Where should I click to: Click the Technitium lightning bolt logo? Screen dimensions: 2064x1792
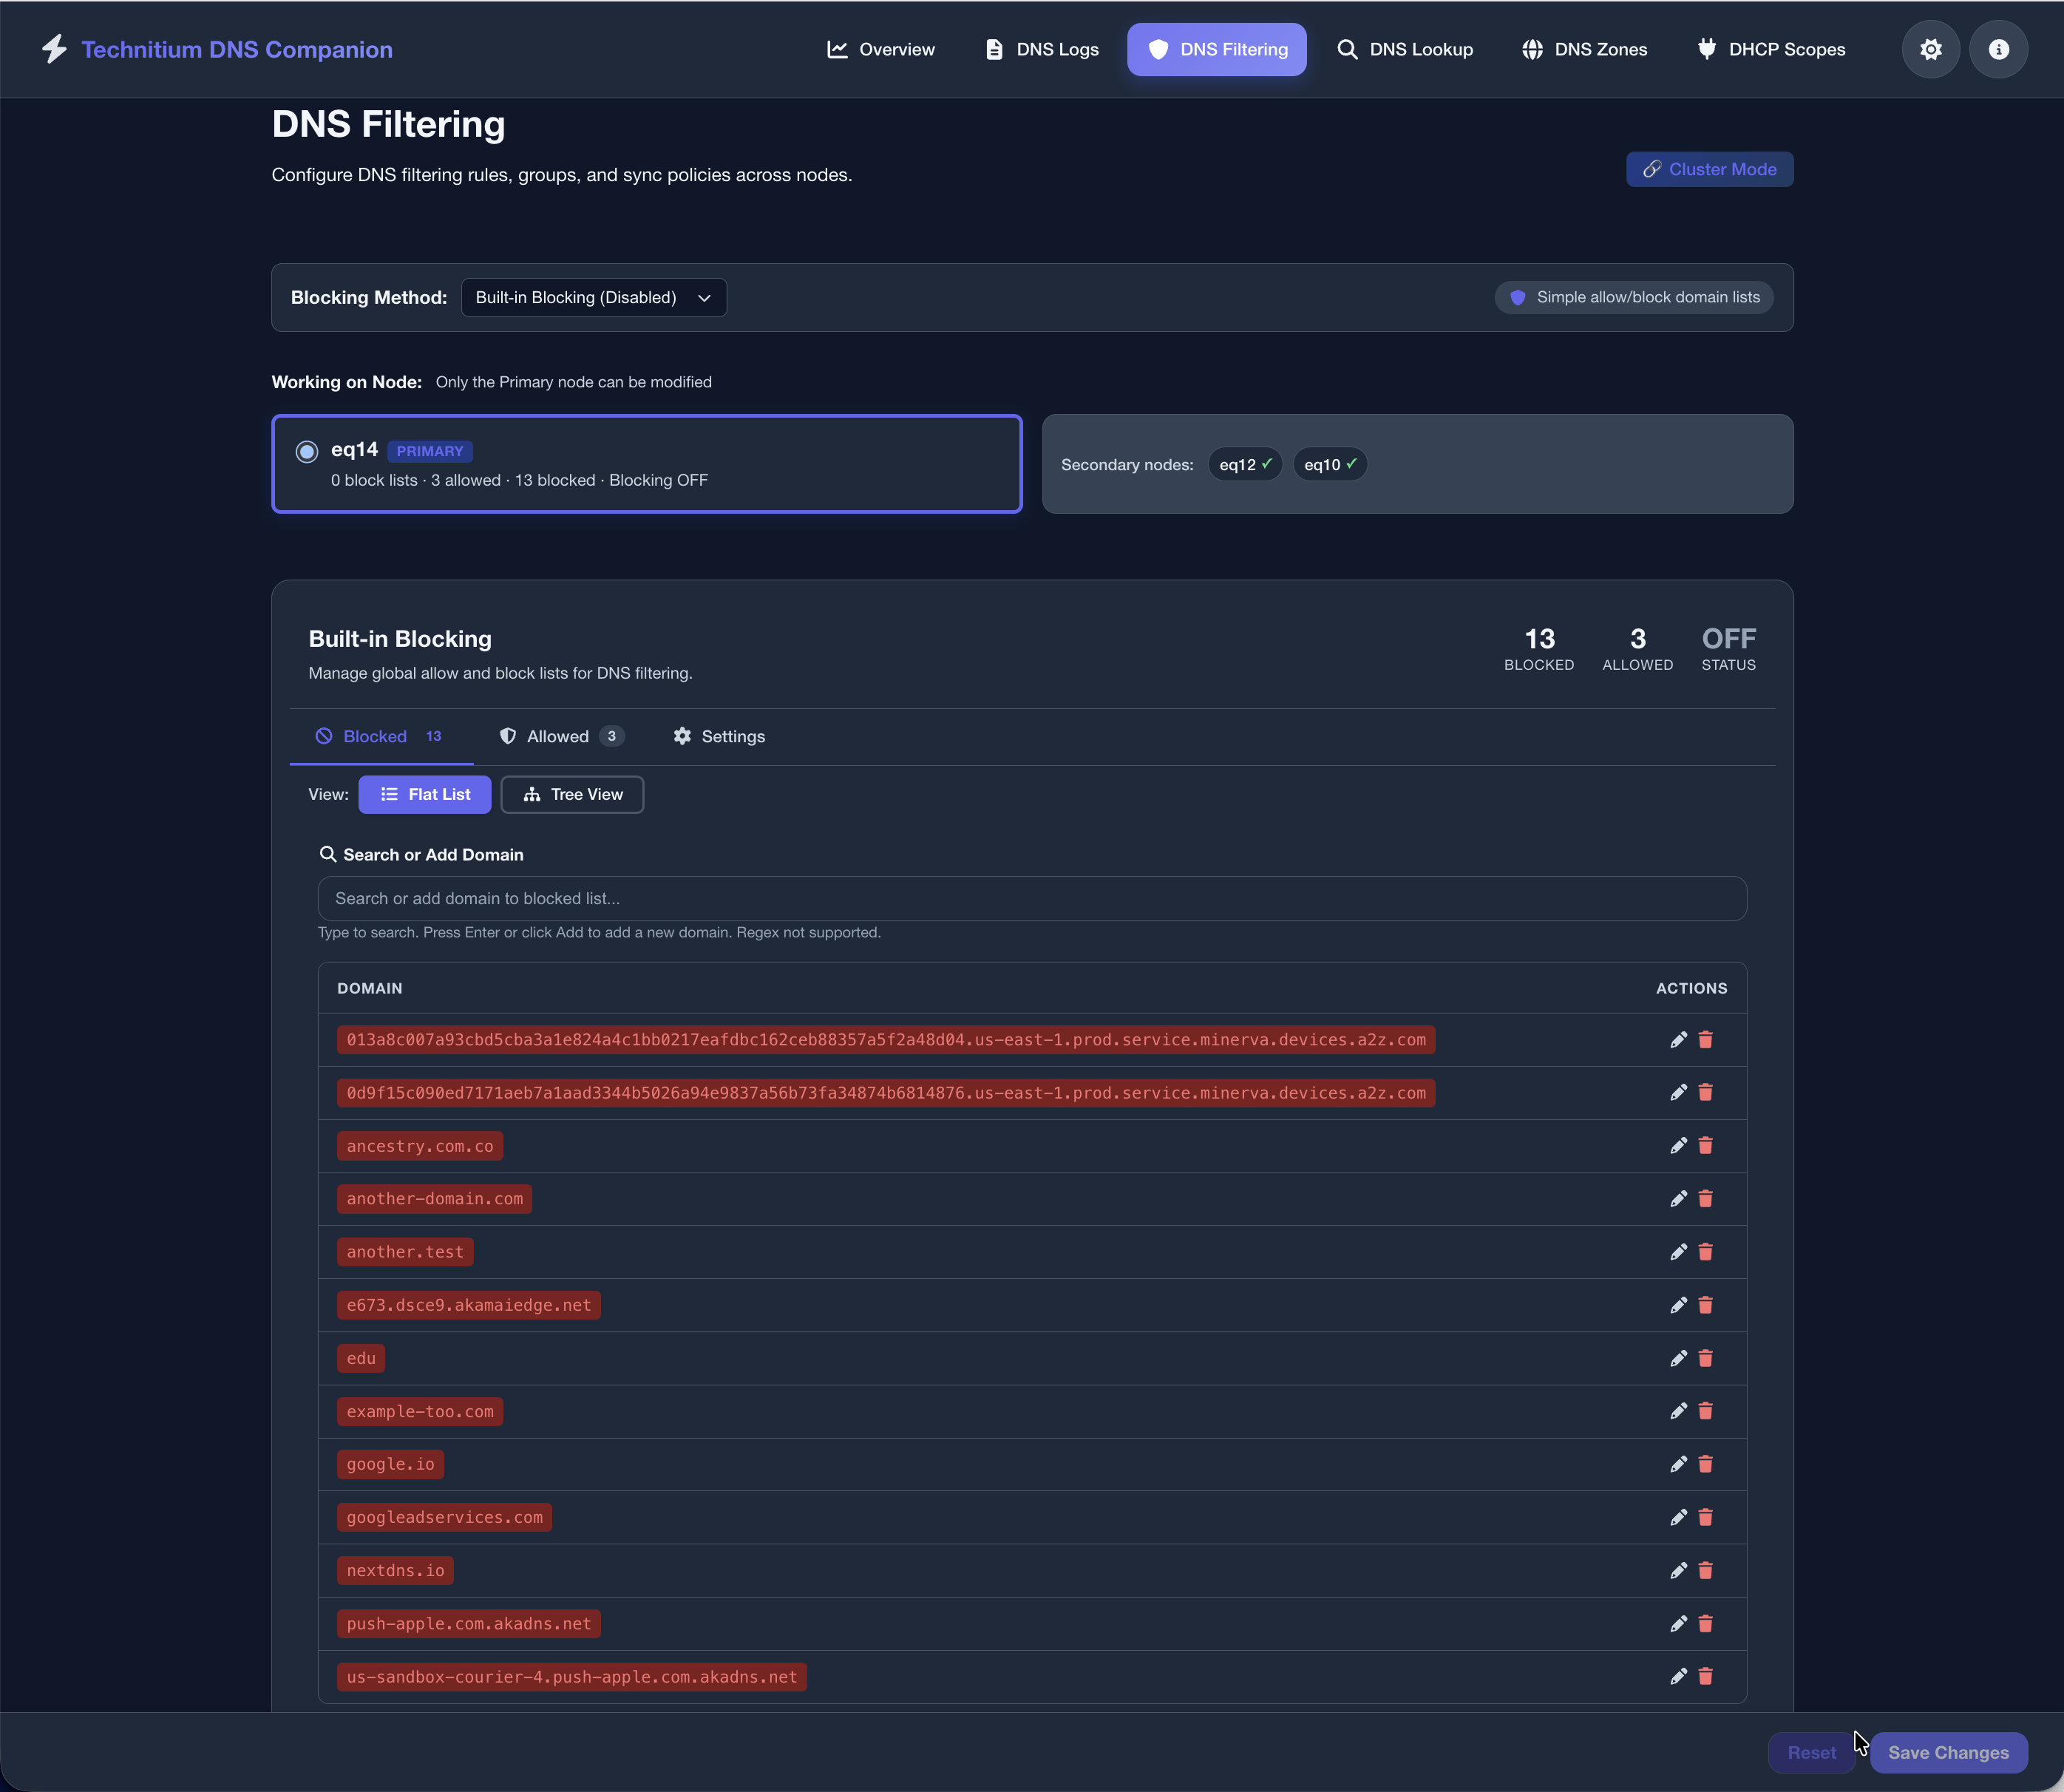(55, 48)
